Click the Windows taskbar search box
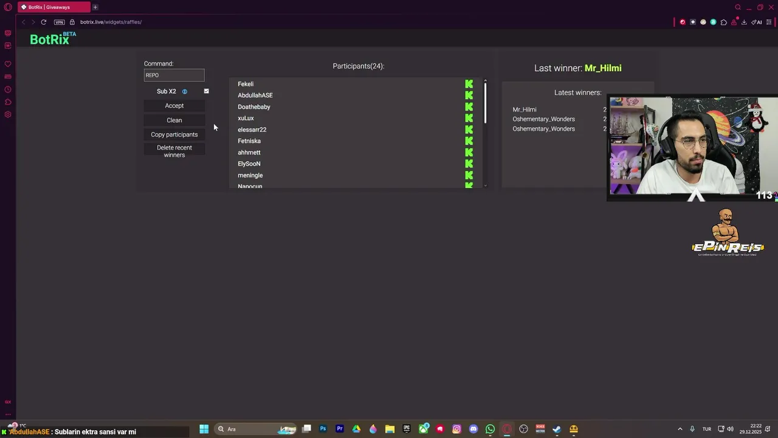This screenshot has width=778, height=438. pyautogui.click(x=256, y=429)
